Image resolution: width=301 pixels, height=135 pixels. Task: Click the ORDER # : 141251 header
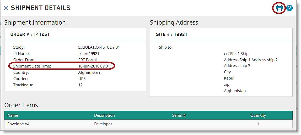click(30, 35)
